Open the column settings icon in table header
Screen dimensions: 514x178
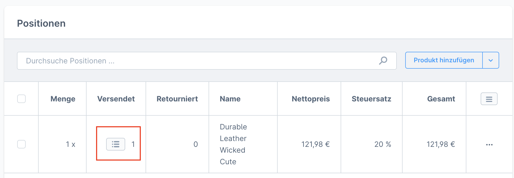coord(489,99)
